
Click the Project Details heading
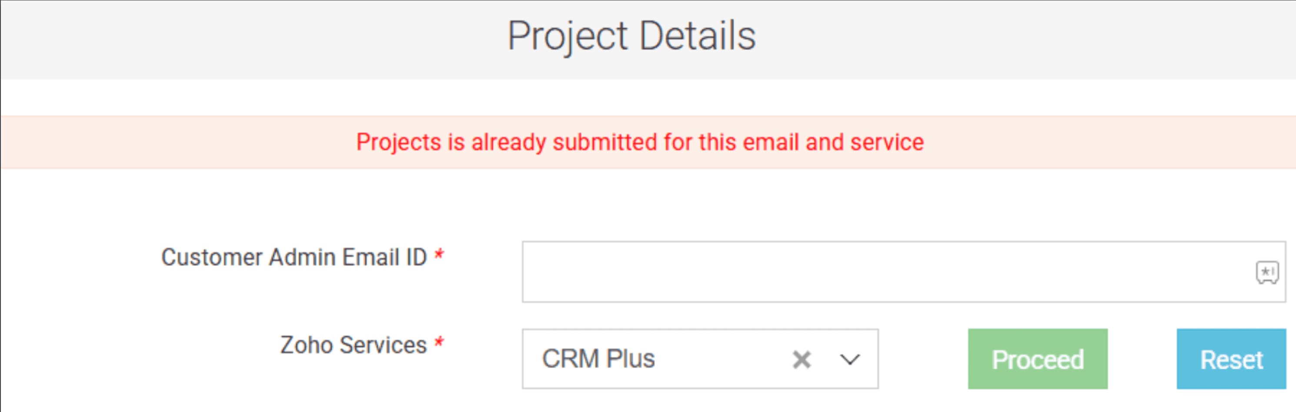[631, 36]
